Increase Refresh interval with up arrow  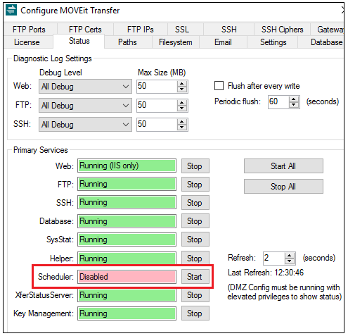tap(290, 256)
